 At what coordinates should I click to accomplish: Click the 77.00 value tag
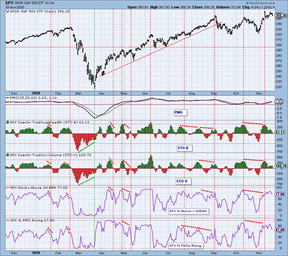[280, 194]
